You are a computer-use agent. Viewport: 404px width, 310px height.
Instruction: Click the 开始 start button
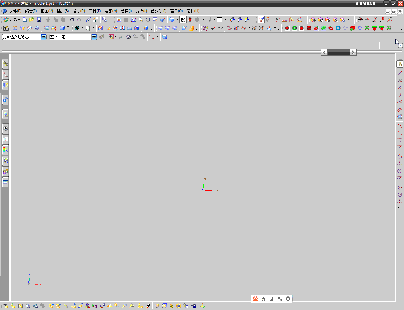click(11, 20)
